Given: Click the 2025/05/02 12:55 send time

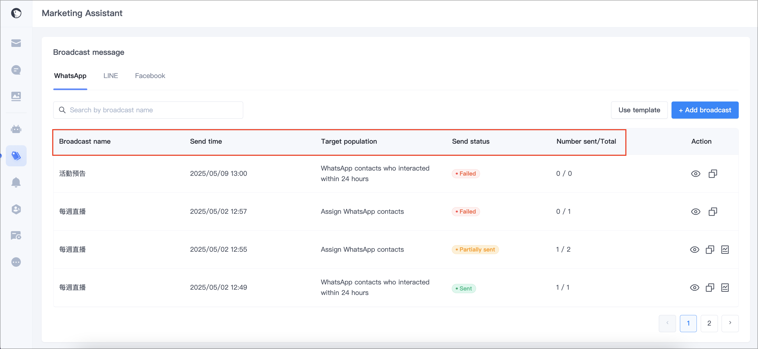Looking at the screenshot, I should [x=218, y=250].
